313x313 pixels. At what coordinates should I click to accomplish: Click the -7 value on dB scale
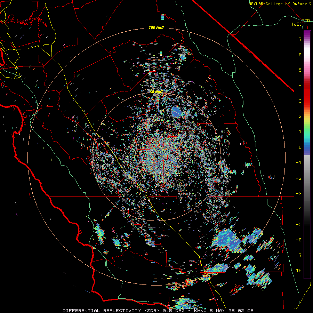[x=299, y=255]
